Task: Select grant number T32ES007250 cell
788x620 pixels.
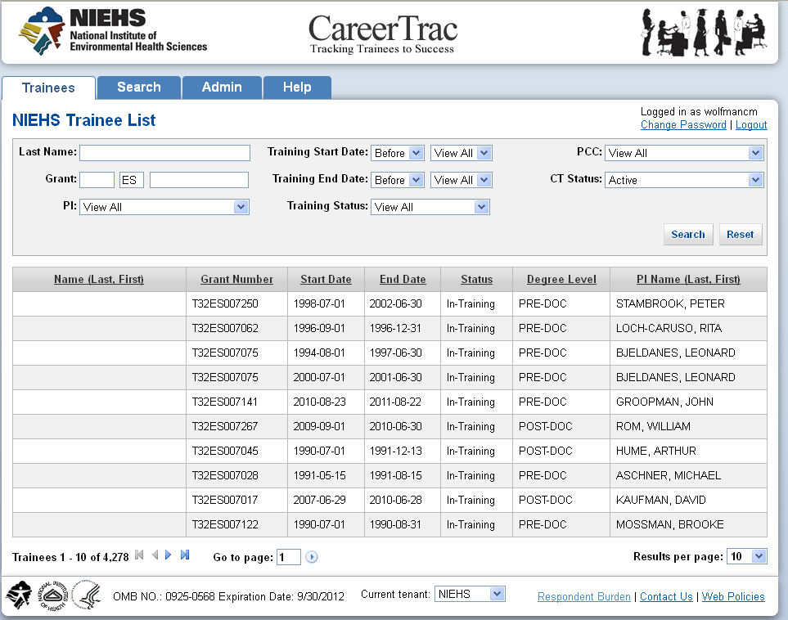Action: point(236,304)
